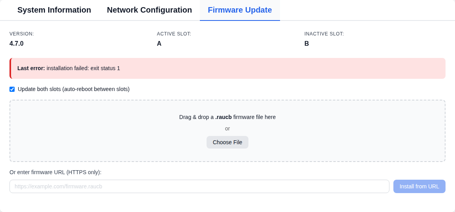Focus the firmware URL input field
The height and width of the screenshot is (212, 455).
coord(199,186)
